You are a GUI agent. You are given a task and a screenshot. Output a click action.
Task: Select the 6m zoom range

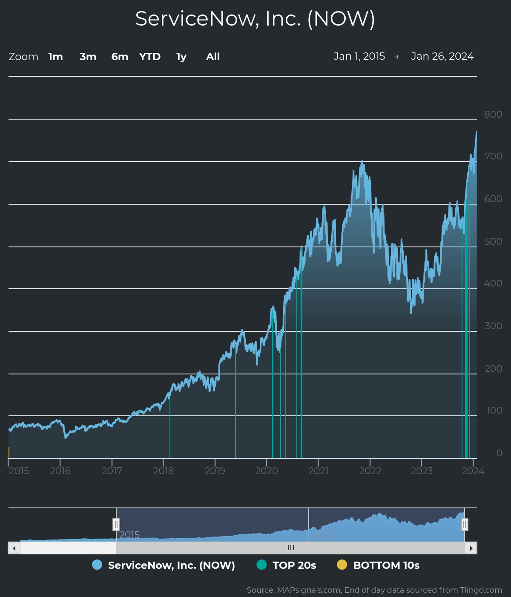120,57
